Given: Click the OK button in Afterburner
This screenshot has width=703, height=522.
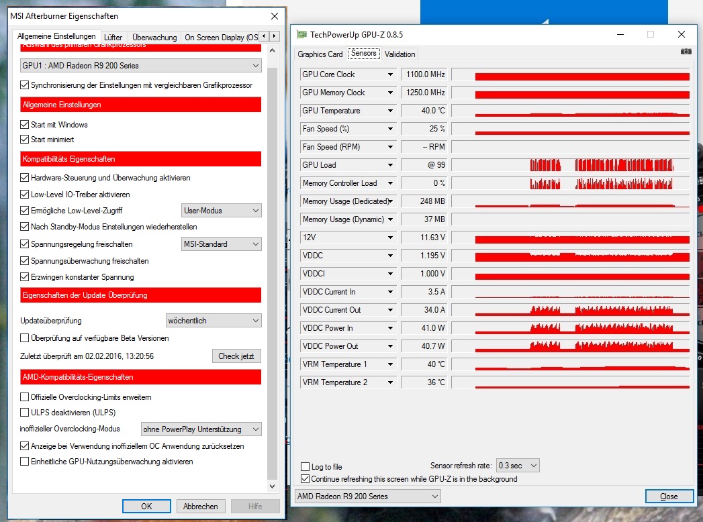Looking at the screenshot, I should click(x=146, y=507).
